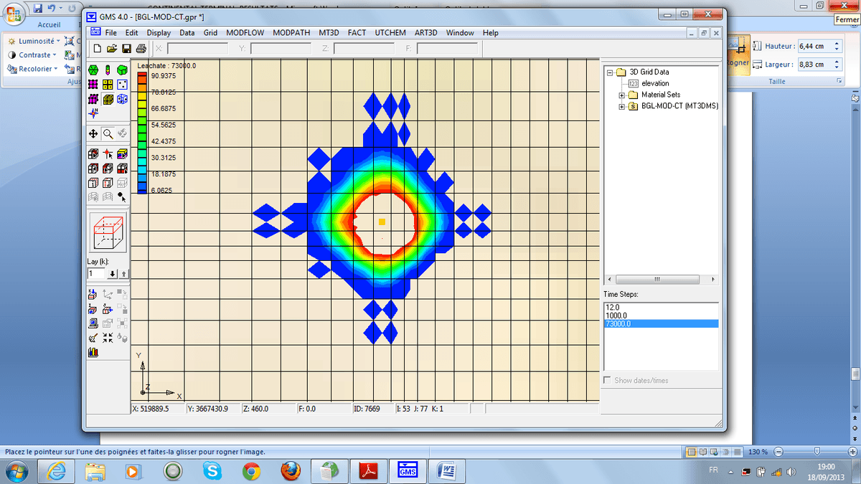The height and width of the screenshot is (484, 861).
Task: Open the Grid menu
Action: [x=210, y=33]
